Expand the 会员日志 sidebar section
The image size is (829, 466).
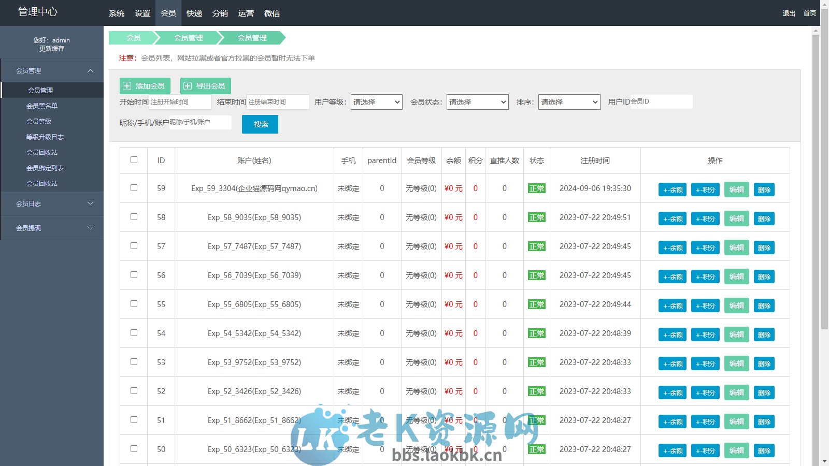[52, 203]
